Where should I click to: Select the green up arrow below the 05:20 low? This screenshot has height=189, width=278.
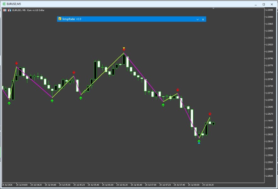tap(81, 98)
